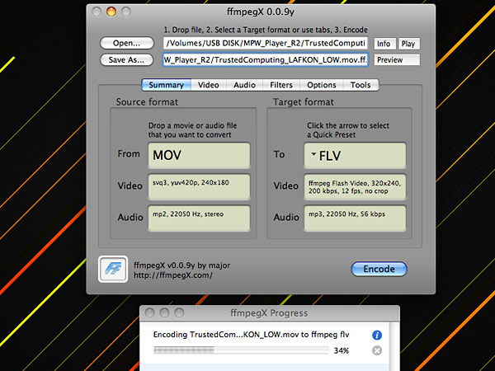The width and height of the screenshot is (495, 371).
Task: Click the 'ffmpegX v0.0.9y by major' text
Action: (x=181, y=265)
